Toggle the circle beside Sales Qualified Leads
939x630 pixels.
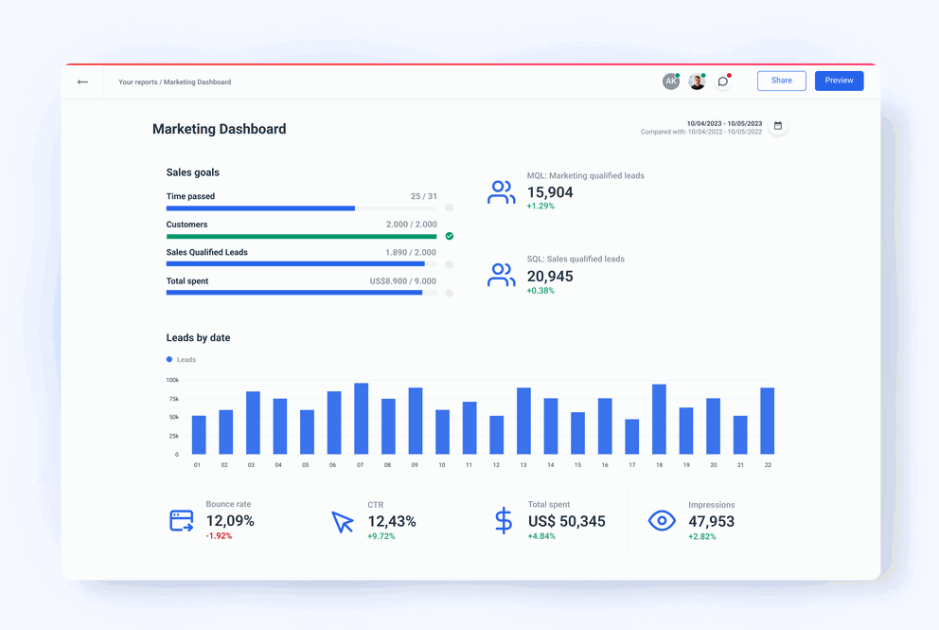pyautogui.click(x=450, y=264)
